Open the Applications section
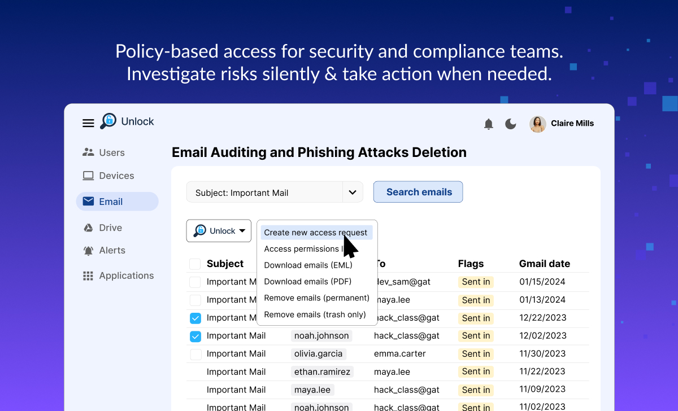This screenshot has height=411, width=678. (x=125, y=275)
